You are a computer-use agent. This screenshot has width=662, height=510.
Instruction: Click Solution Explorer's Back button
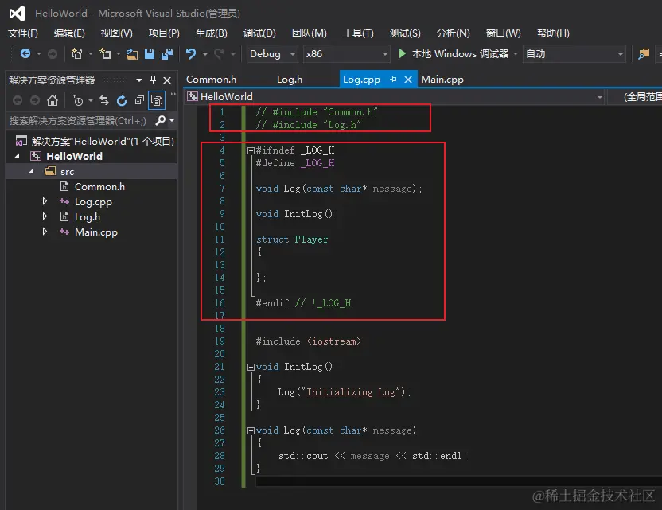pos(18,100)
